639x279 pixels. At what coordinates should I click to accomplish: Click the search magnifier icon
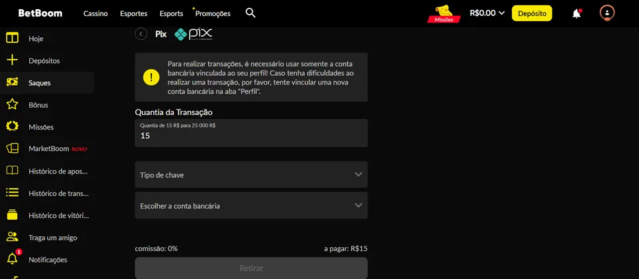(x=250, y=13)
